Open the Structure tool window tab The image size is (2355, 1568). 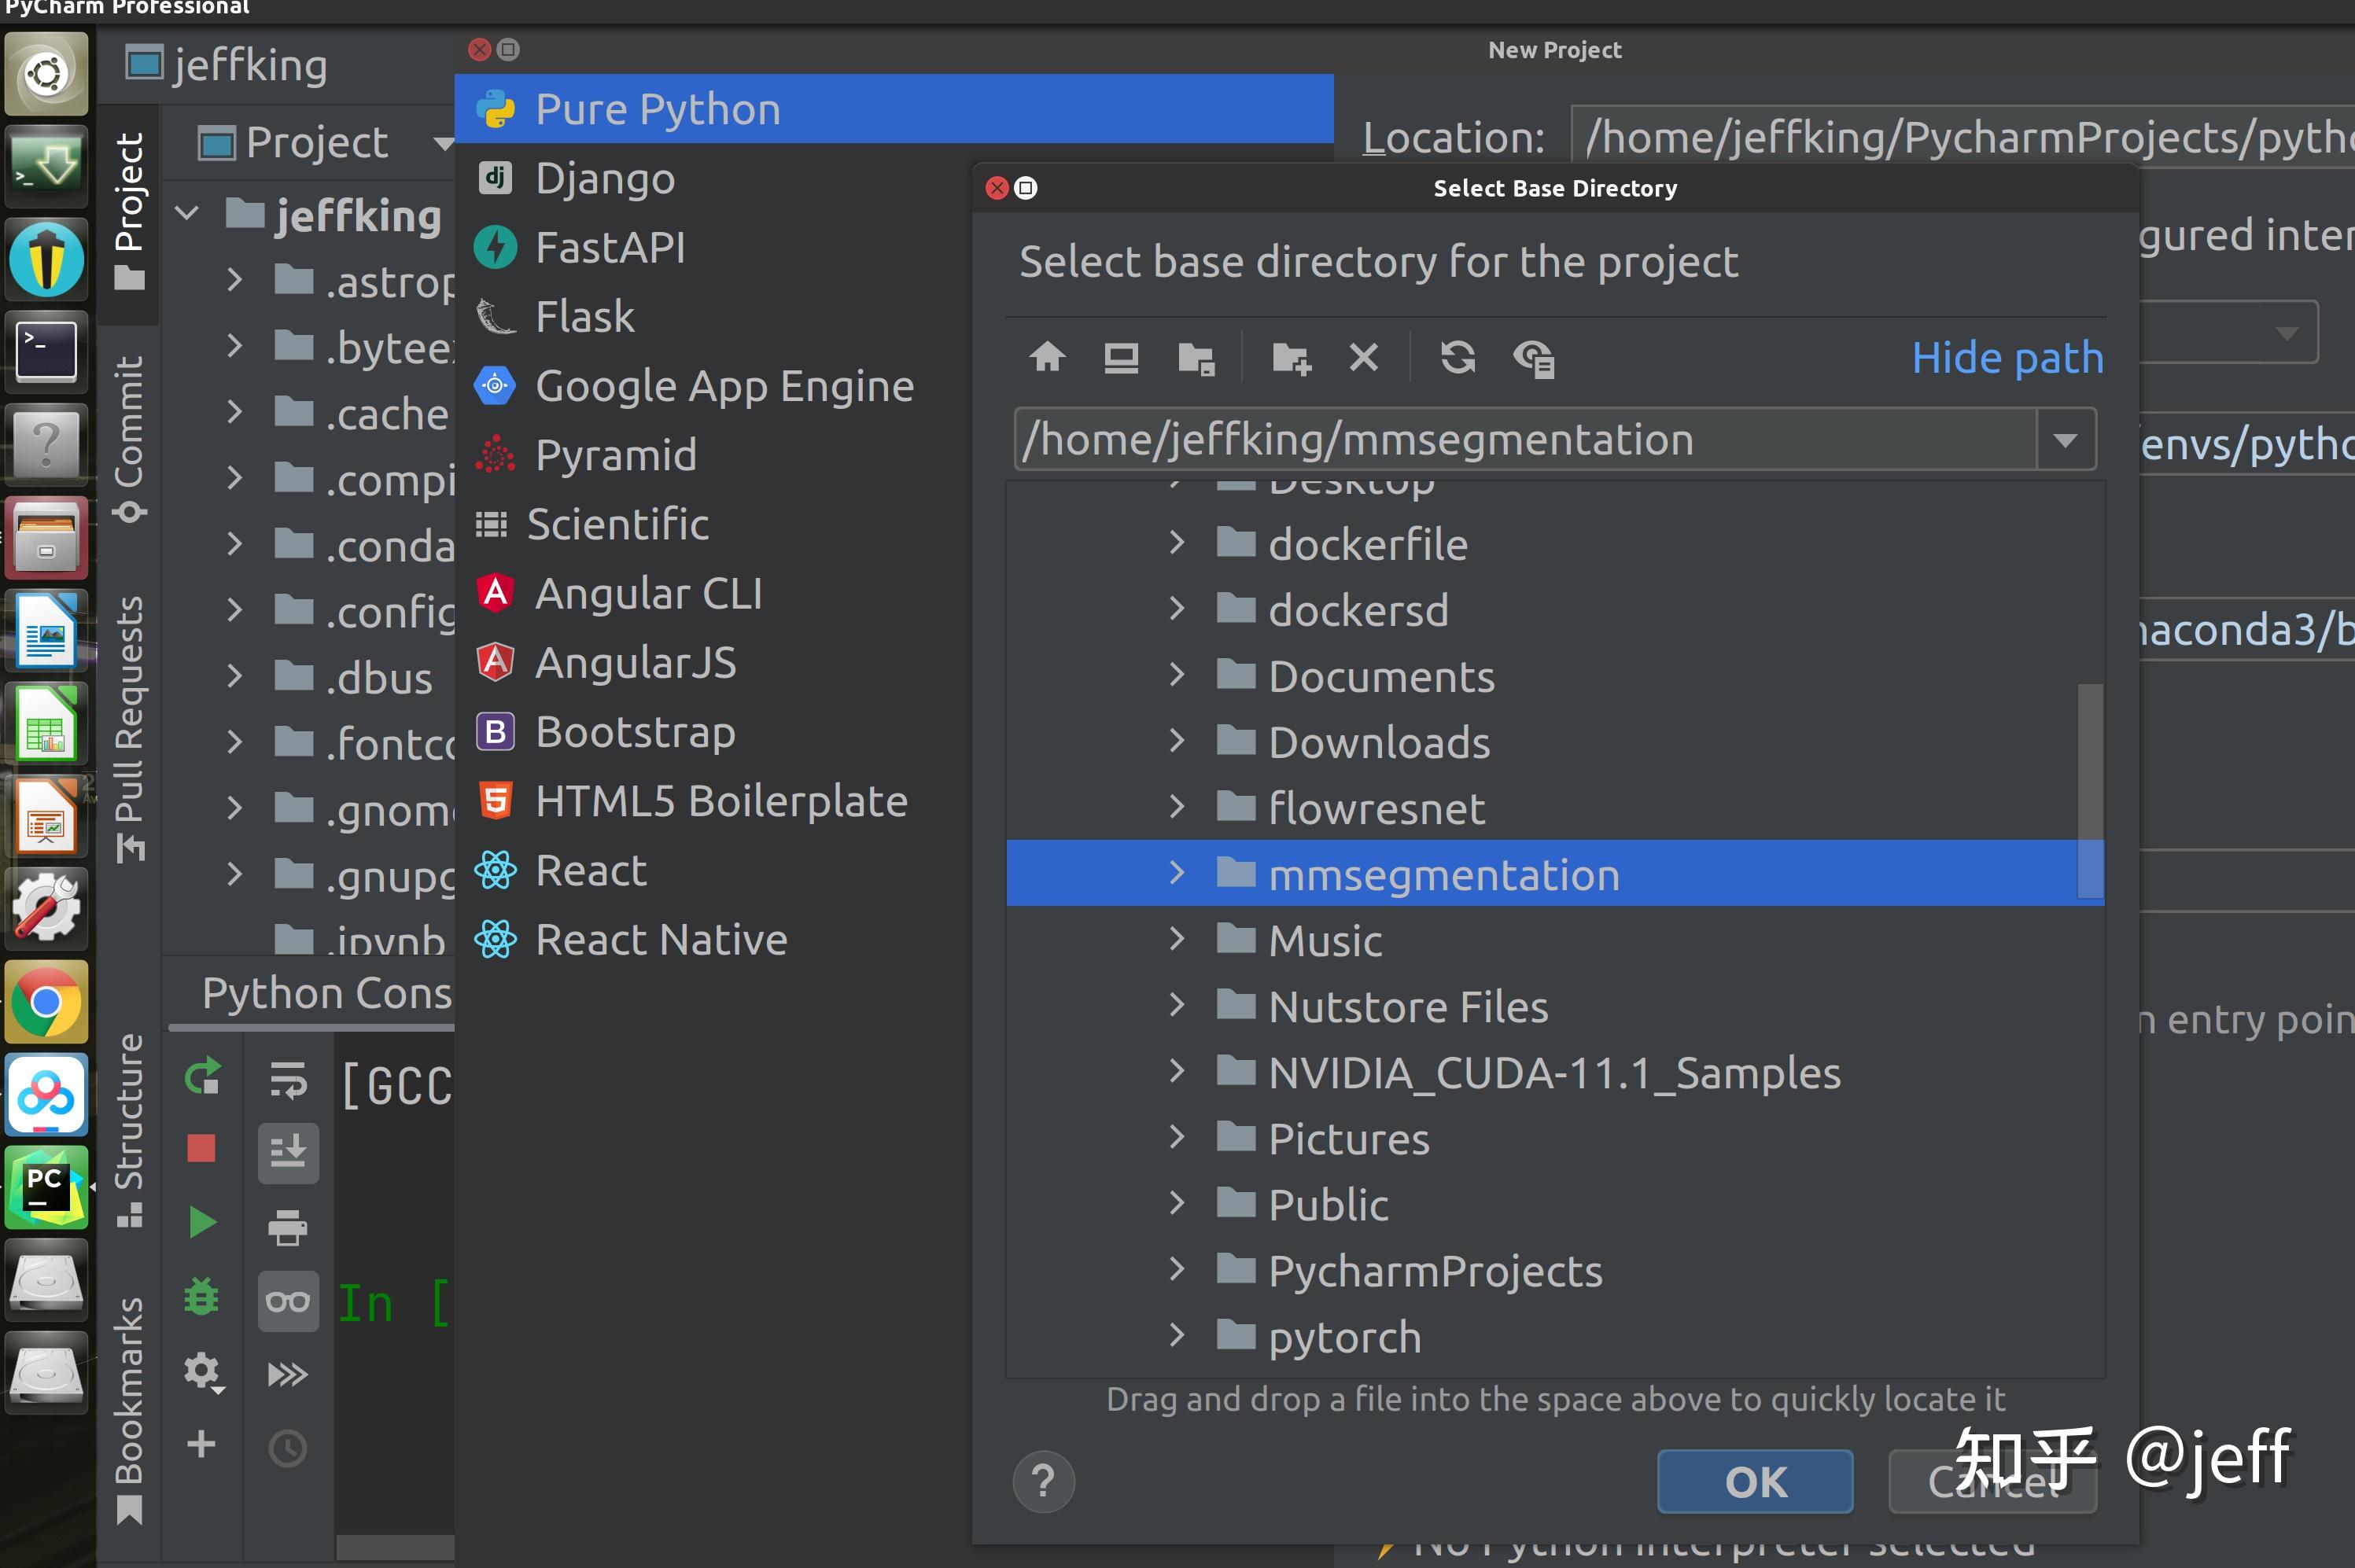[129, 1131]
